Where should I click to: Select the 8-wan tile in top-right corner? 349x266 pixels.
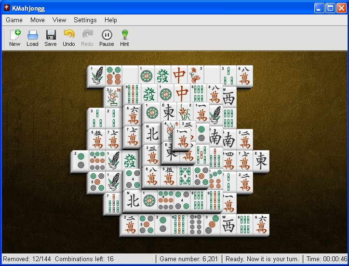click(245, 76)
